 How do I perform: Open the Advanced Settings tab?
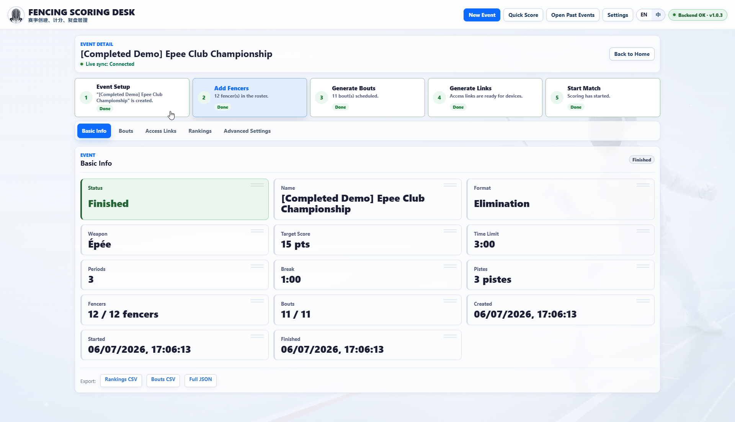pyautogui.click(x=247, y=131)
